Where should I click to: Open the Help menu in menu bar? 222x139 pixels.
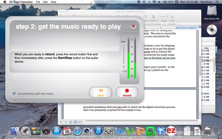[x=53, y=2]
